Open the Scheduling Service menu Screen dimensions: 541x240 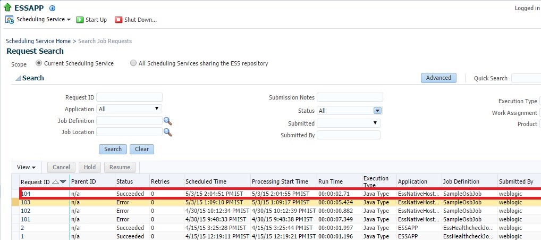point(43,20)
